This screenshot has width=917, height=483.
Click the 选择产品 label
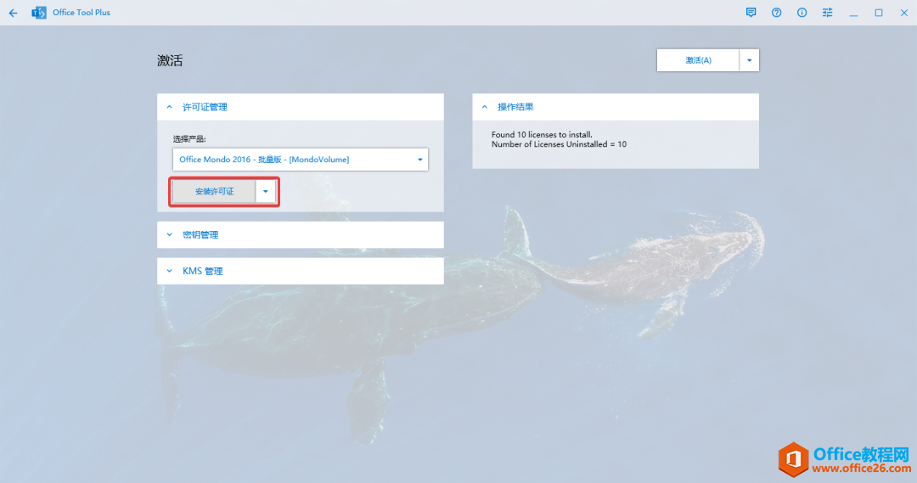coord(188,139)
